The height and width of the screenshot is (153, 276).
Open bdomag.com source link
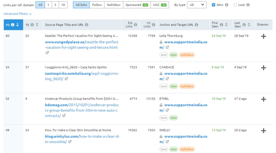(x=82, y=110)
